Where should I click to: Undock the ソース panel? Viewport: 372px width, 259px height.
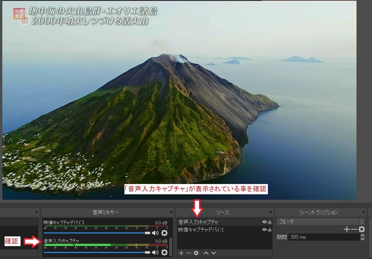click(x=270, y=212)
